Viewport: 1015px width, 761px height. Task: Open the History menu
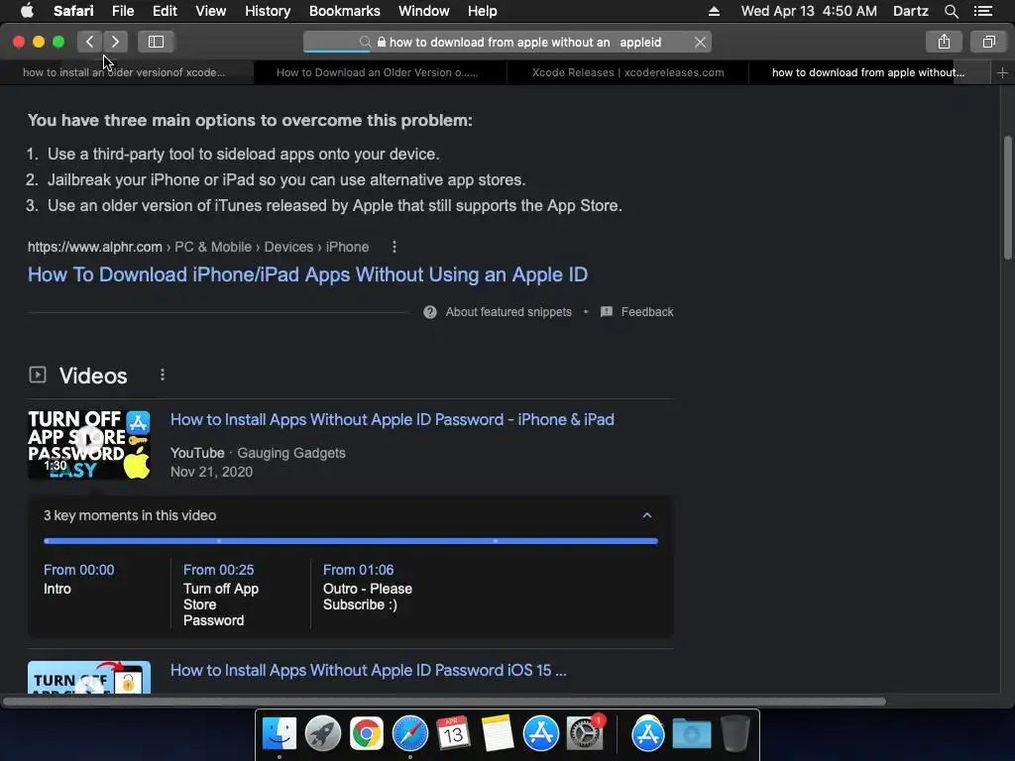[268, 11]
